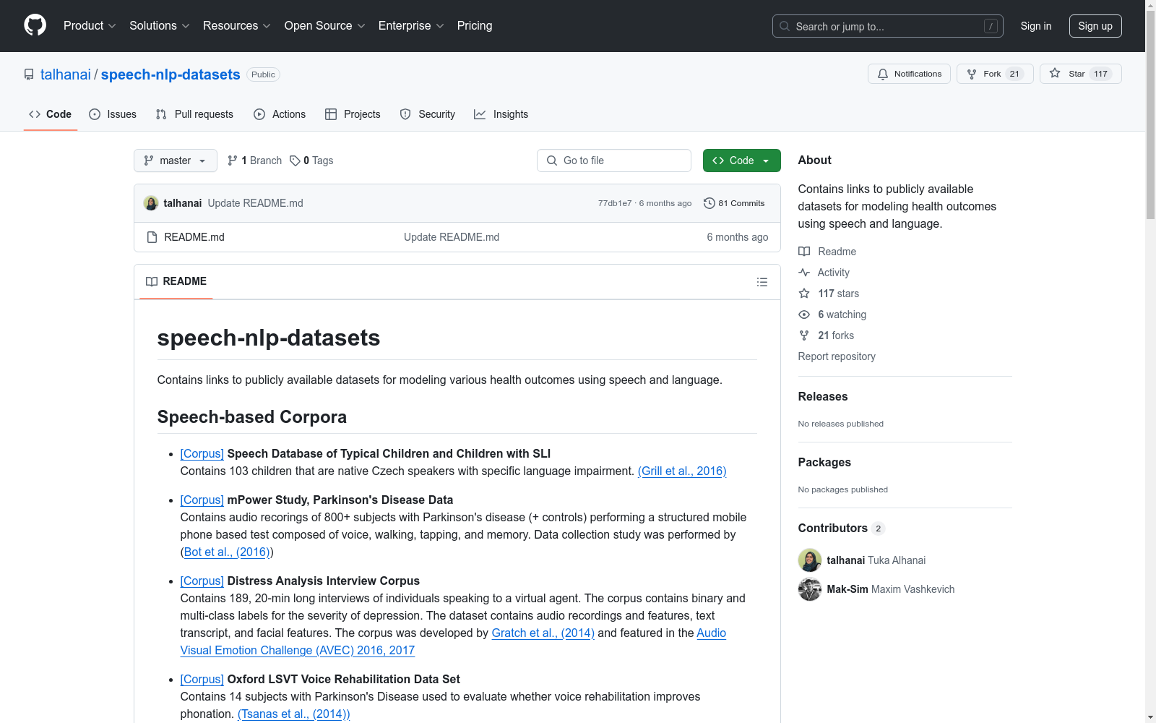Open the Pull requests tab
The height and width of the screenshot is (723, 1156).
pos(194,114)
